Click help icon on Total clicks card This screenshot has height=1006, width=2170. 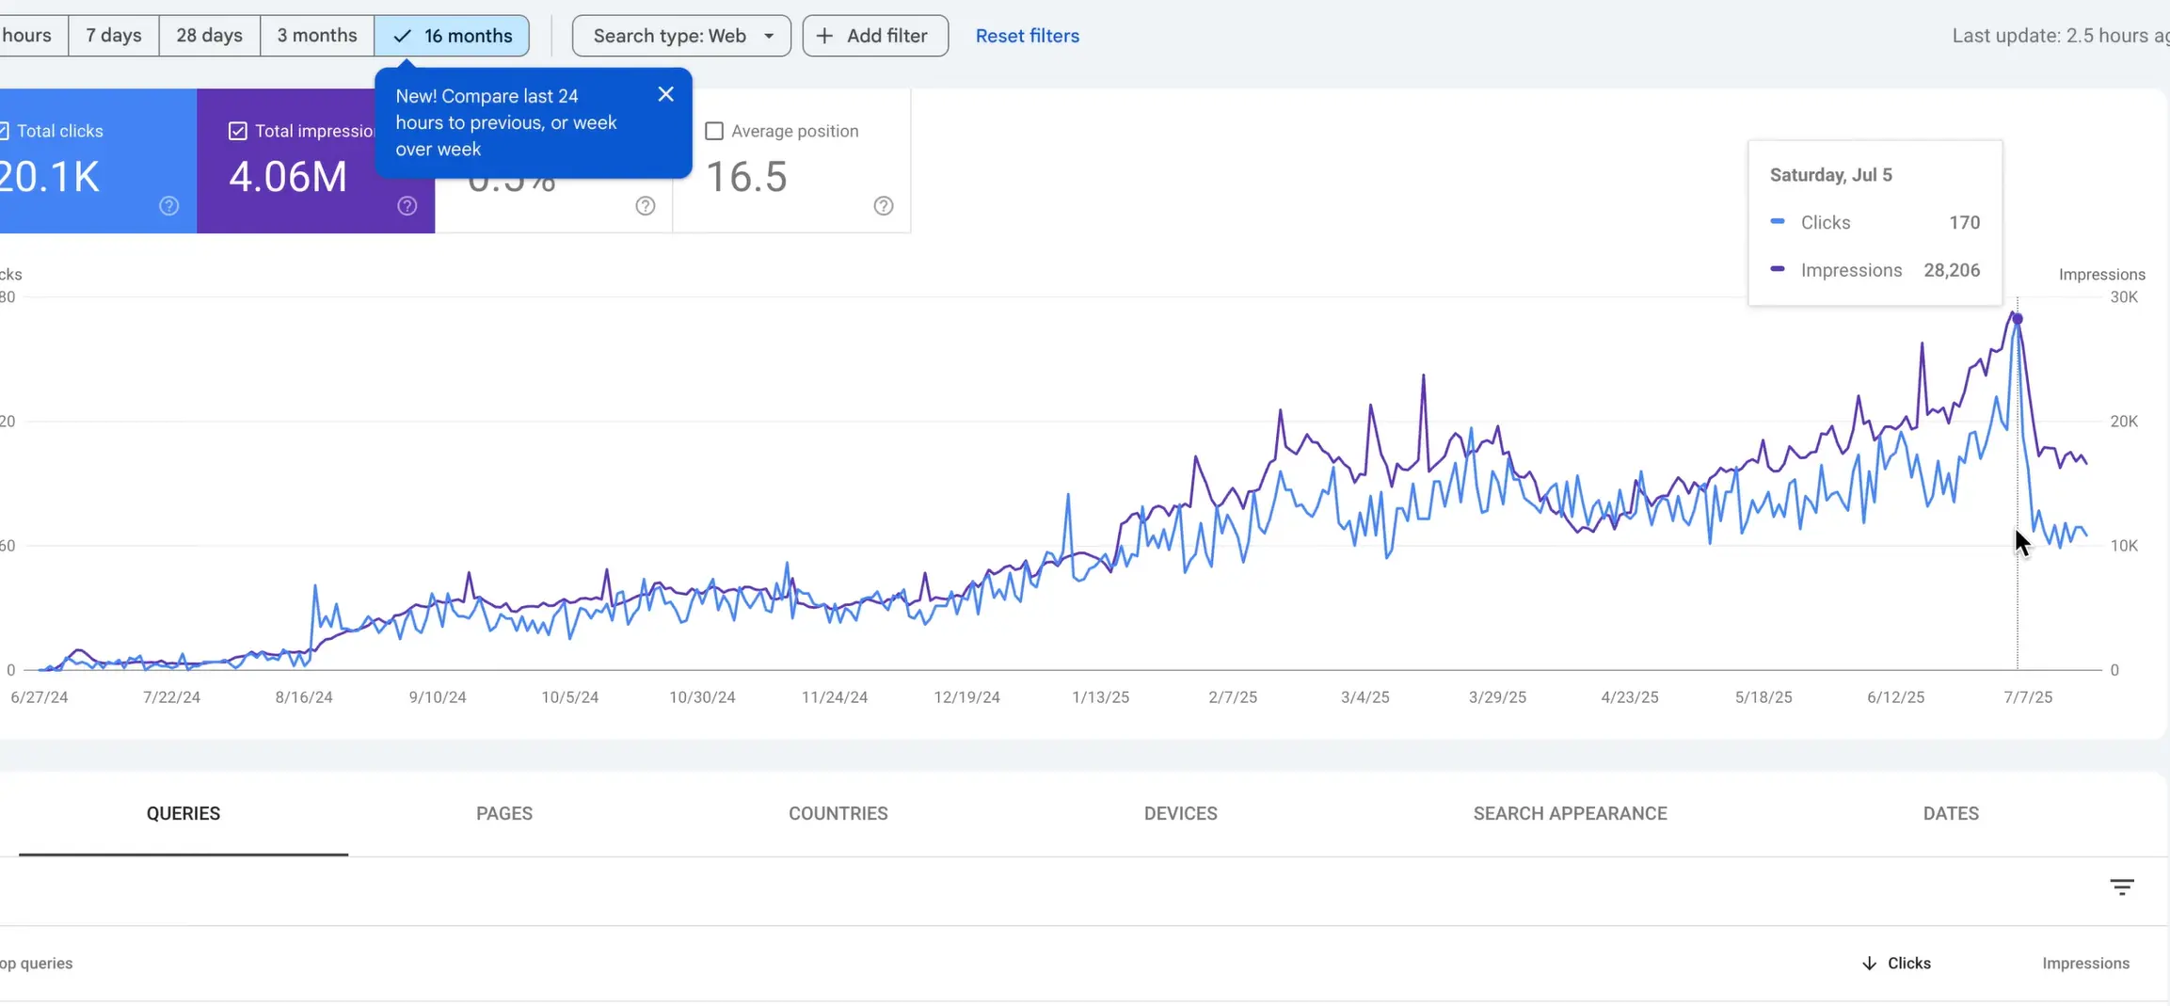[169, 206]
